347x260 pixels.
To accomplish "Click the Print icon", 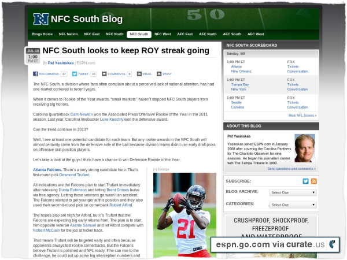I will (159, 74).
